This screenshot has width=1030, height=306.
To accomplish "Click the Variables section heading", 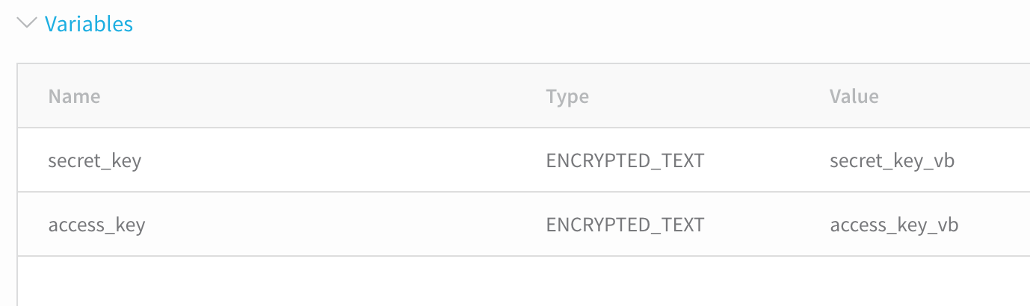I will (88, 24).
